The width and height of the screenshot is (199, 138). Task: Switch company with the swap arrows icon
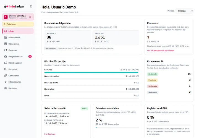coord(30,17)
